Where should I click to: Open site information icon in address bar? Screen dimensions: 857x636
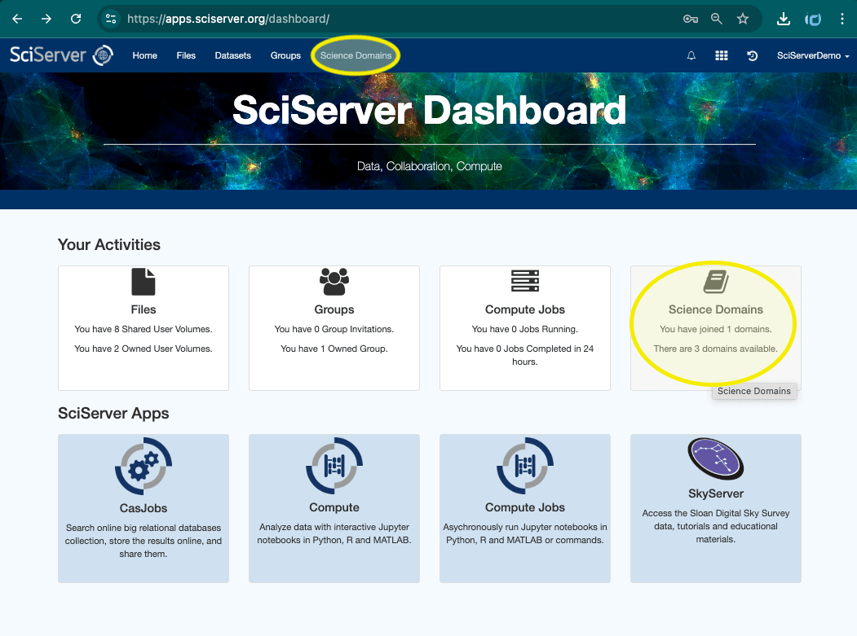[111, 19]
